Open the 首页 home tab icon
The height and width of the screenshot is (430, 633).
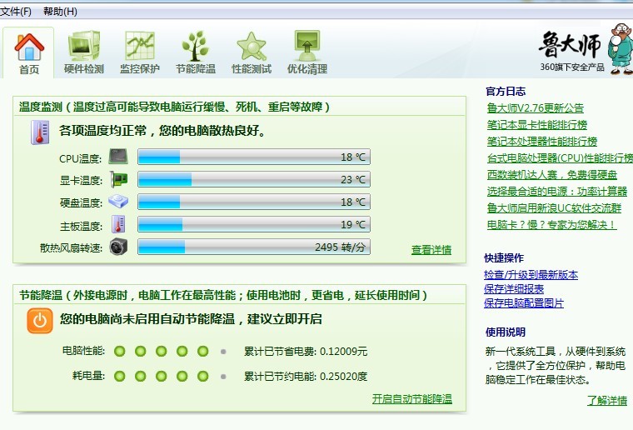[29, 48]
